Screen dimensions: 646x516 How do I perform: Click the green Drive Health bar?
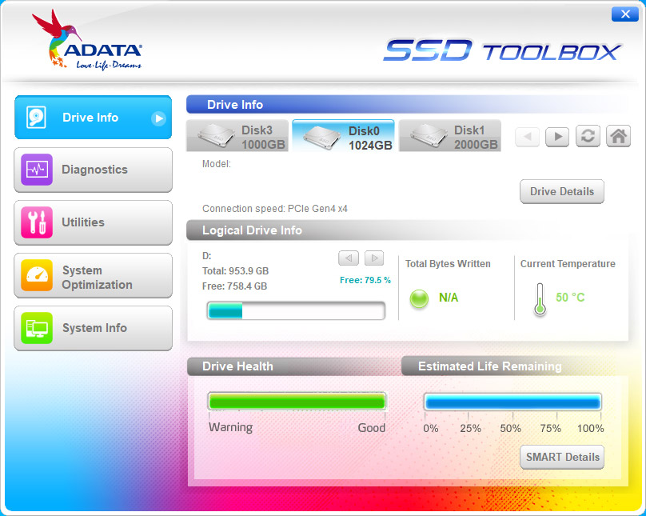pos(297,401)
